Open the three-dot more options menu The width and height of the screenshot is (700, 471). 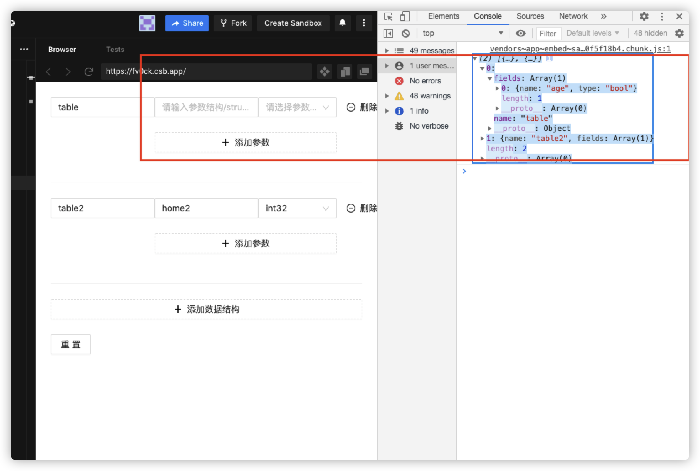(x=364, y=23)
